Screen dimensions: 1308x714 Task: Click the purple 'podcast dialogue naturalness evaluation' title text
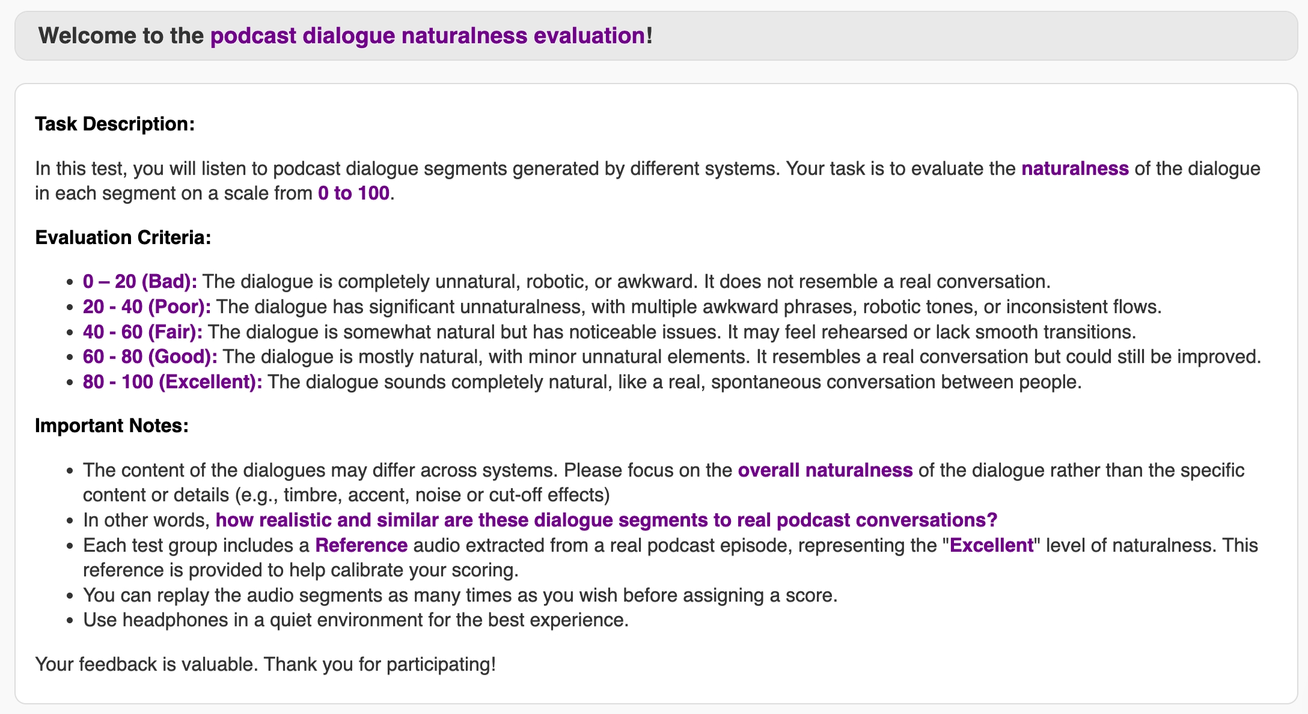(427, 35)
